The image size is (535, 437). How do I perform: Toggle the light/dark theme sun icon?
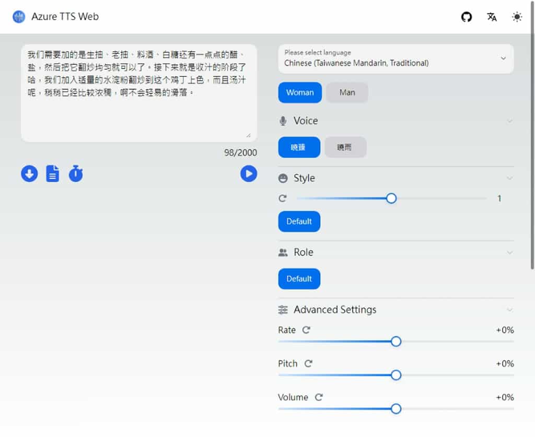(517, 17)
